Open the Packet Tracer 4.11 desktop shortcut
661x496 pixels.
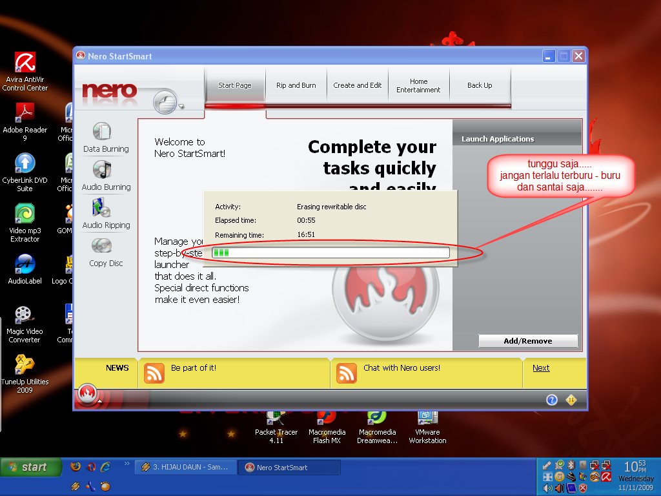click(x=276, y=428)
